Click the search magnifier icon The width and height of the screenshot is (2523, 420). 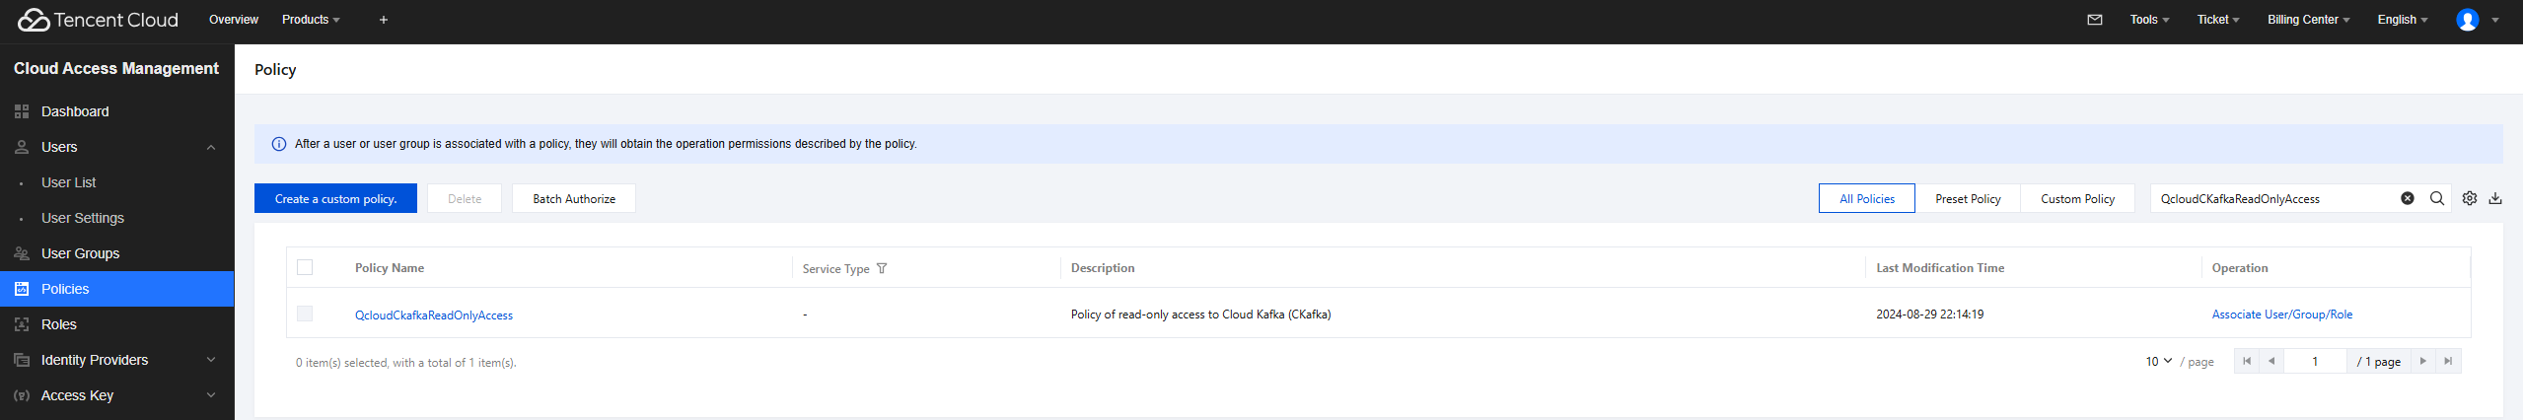point(2437,198)
